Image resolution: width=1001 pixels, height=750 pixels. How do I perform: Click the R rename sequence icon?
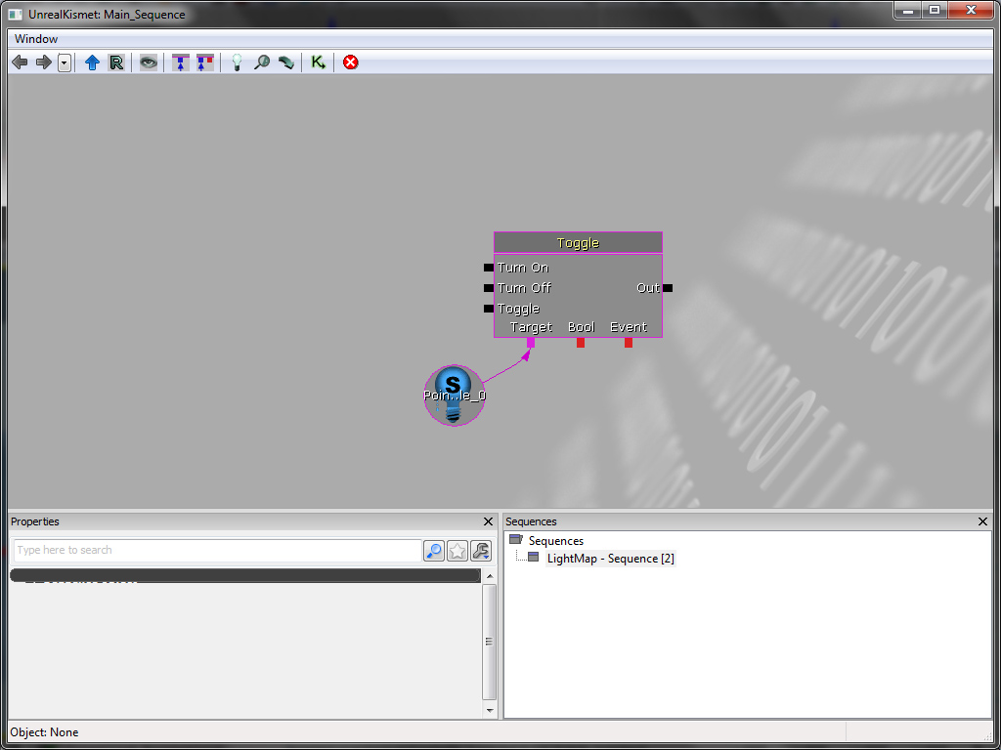click(x=116, y=62)
